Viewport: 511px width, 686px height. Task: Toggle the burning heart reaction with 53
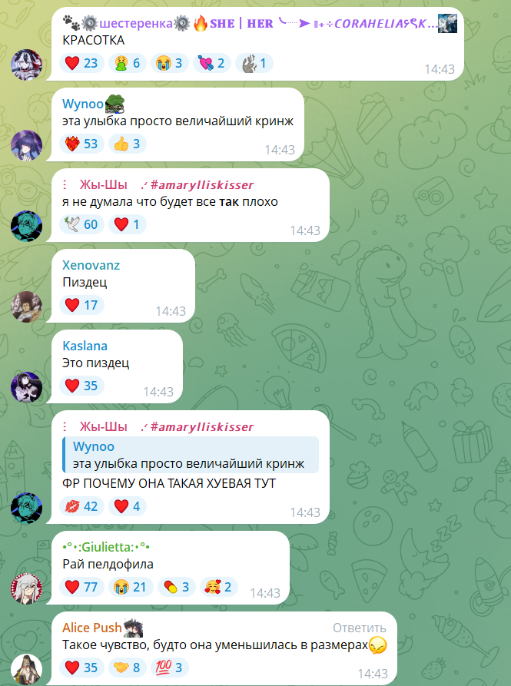pos(81,144)
